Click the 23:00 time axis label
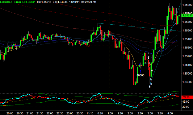 (x=70, y=113)
